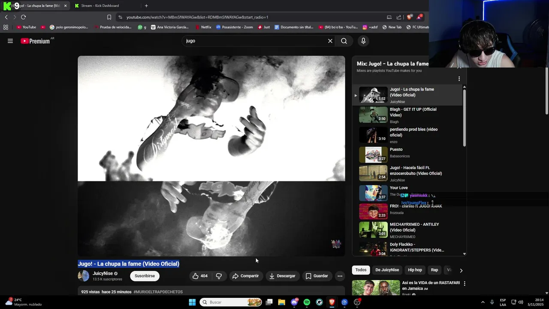Open OBS Studio from the taskbar
This screenshot has width=549, height=309.
tap(357, 302)
